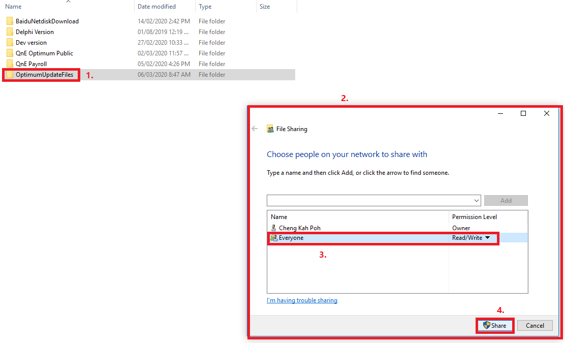This screenshot has height=343, width=565.
Task: Select the QnE Payroll folder name
Action: (32, 64)
